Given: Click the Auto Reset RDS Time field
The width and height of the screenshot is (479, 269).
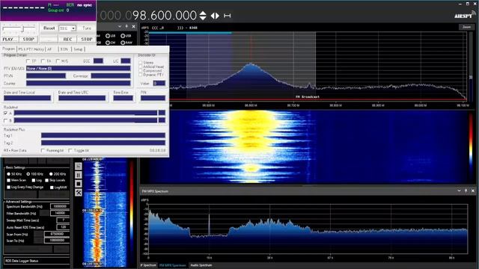Looking at the screenshot, I should [63, 227].
